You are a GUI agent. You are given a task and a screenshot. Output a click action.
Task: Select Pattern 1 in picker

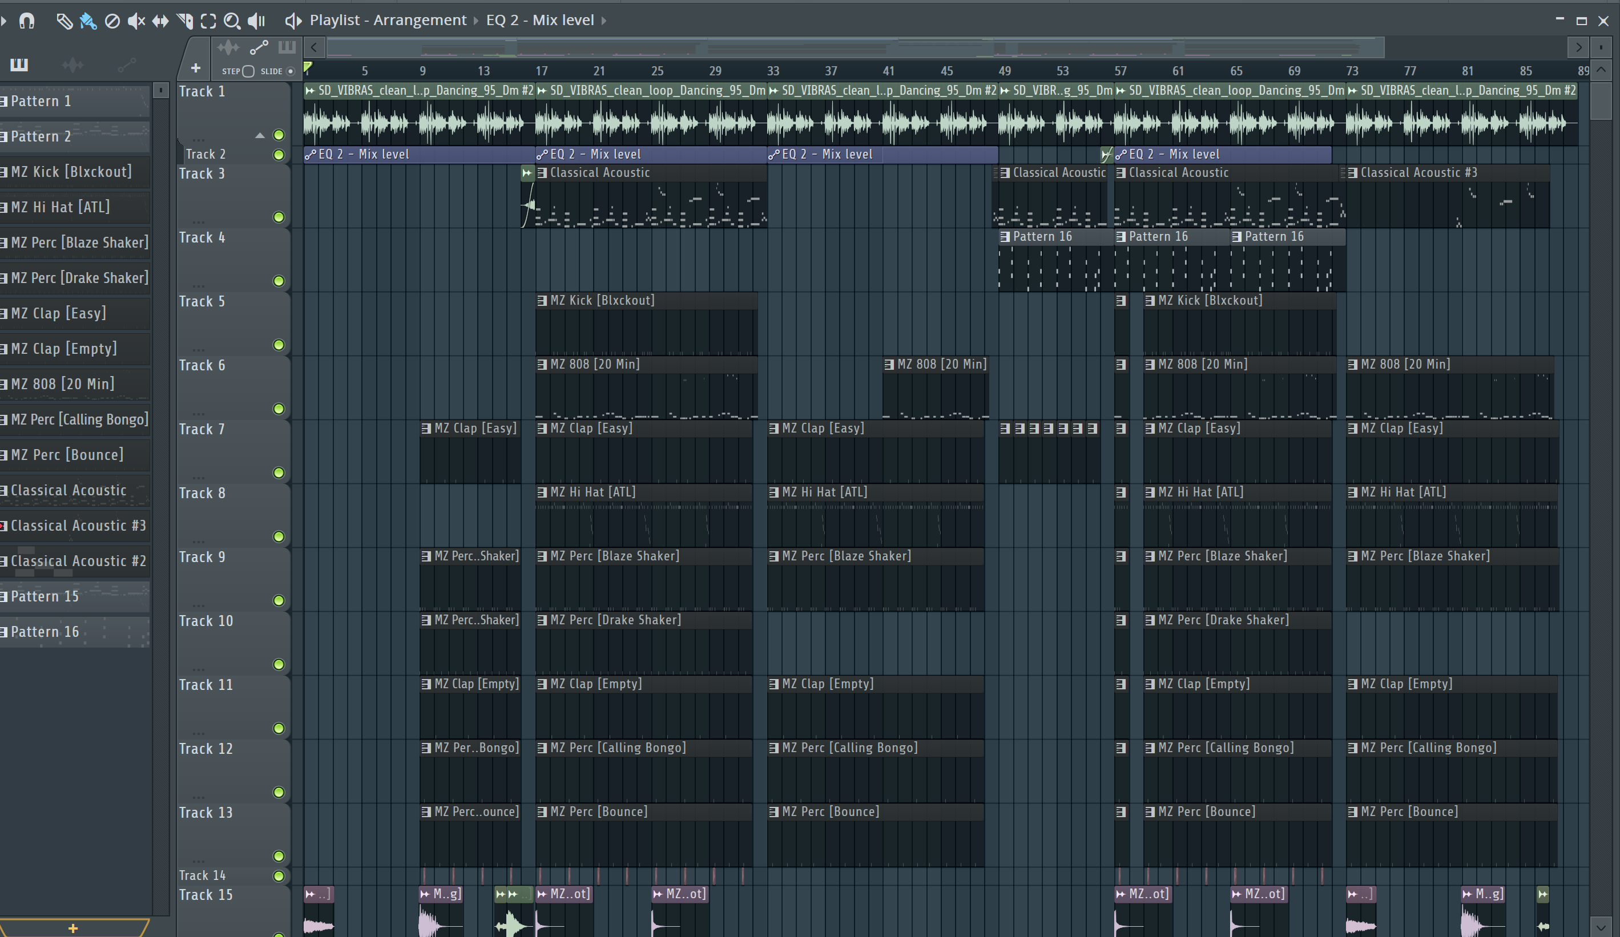click(x=75, y=101)
